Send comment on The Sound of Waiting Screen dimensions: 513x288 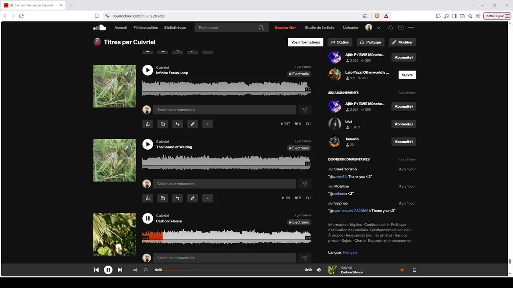[305, 184]
